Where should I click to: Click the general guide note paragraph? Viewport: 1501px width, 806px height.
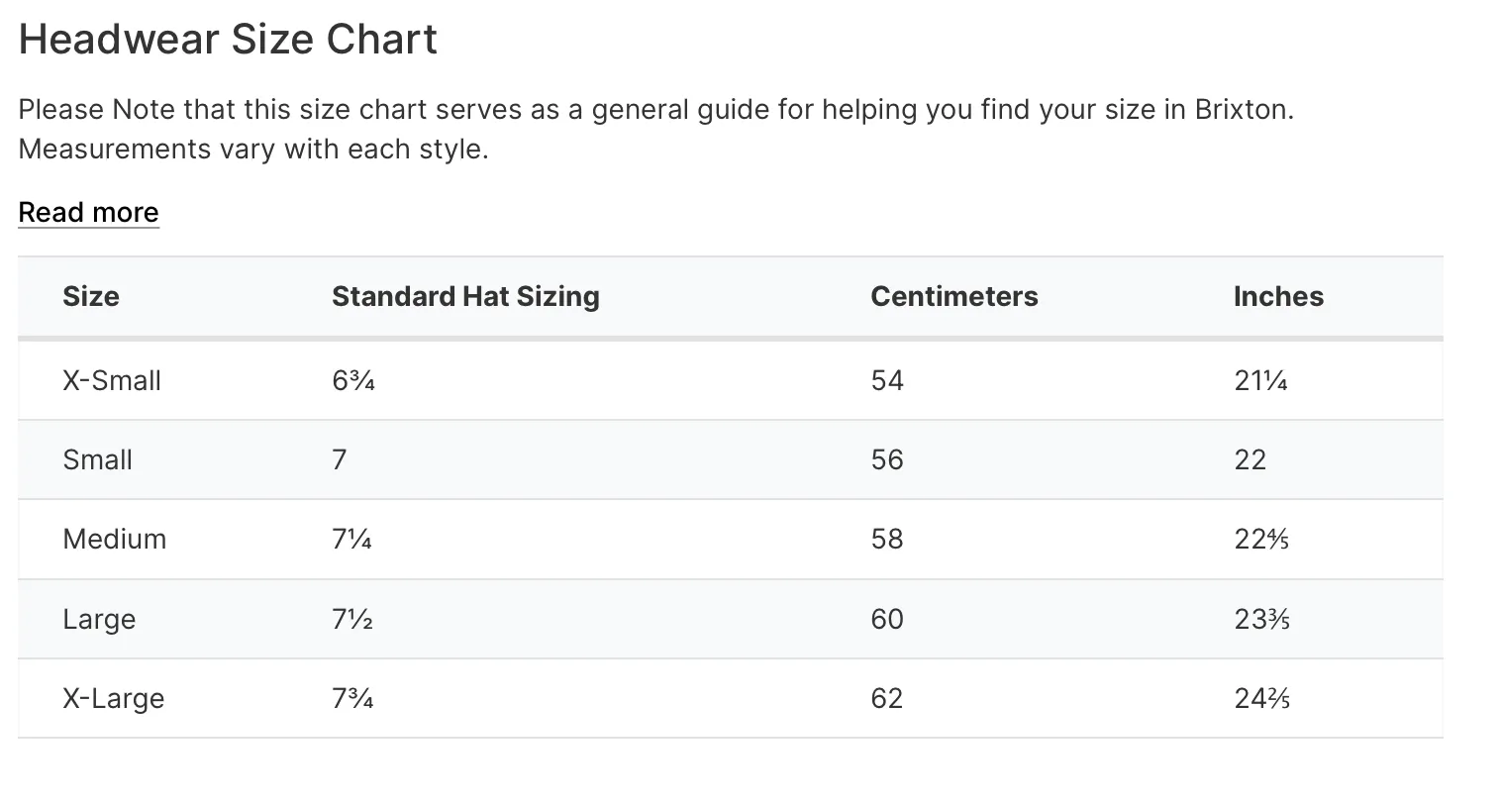coord(655,129)
